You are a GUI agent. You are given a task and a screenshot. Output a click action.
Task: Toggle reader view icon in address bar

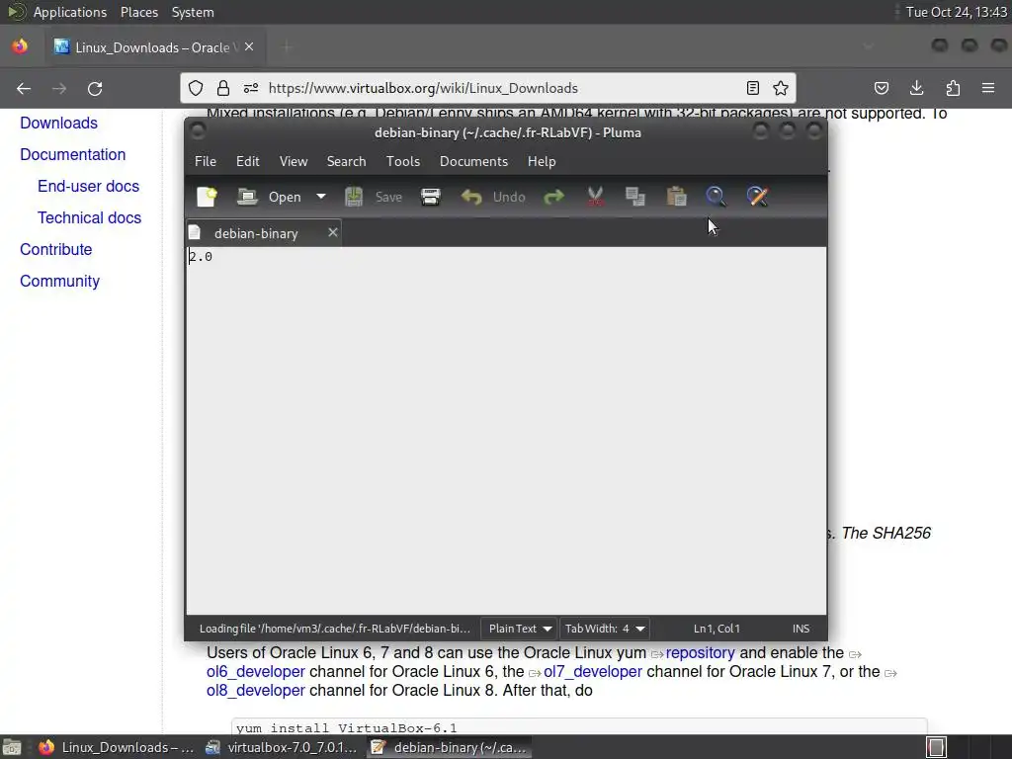(752, 88)
